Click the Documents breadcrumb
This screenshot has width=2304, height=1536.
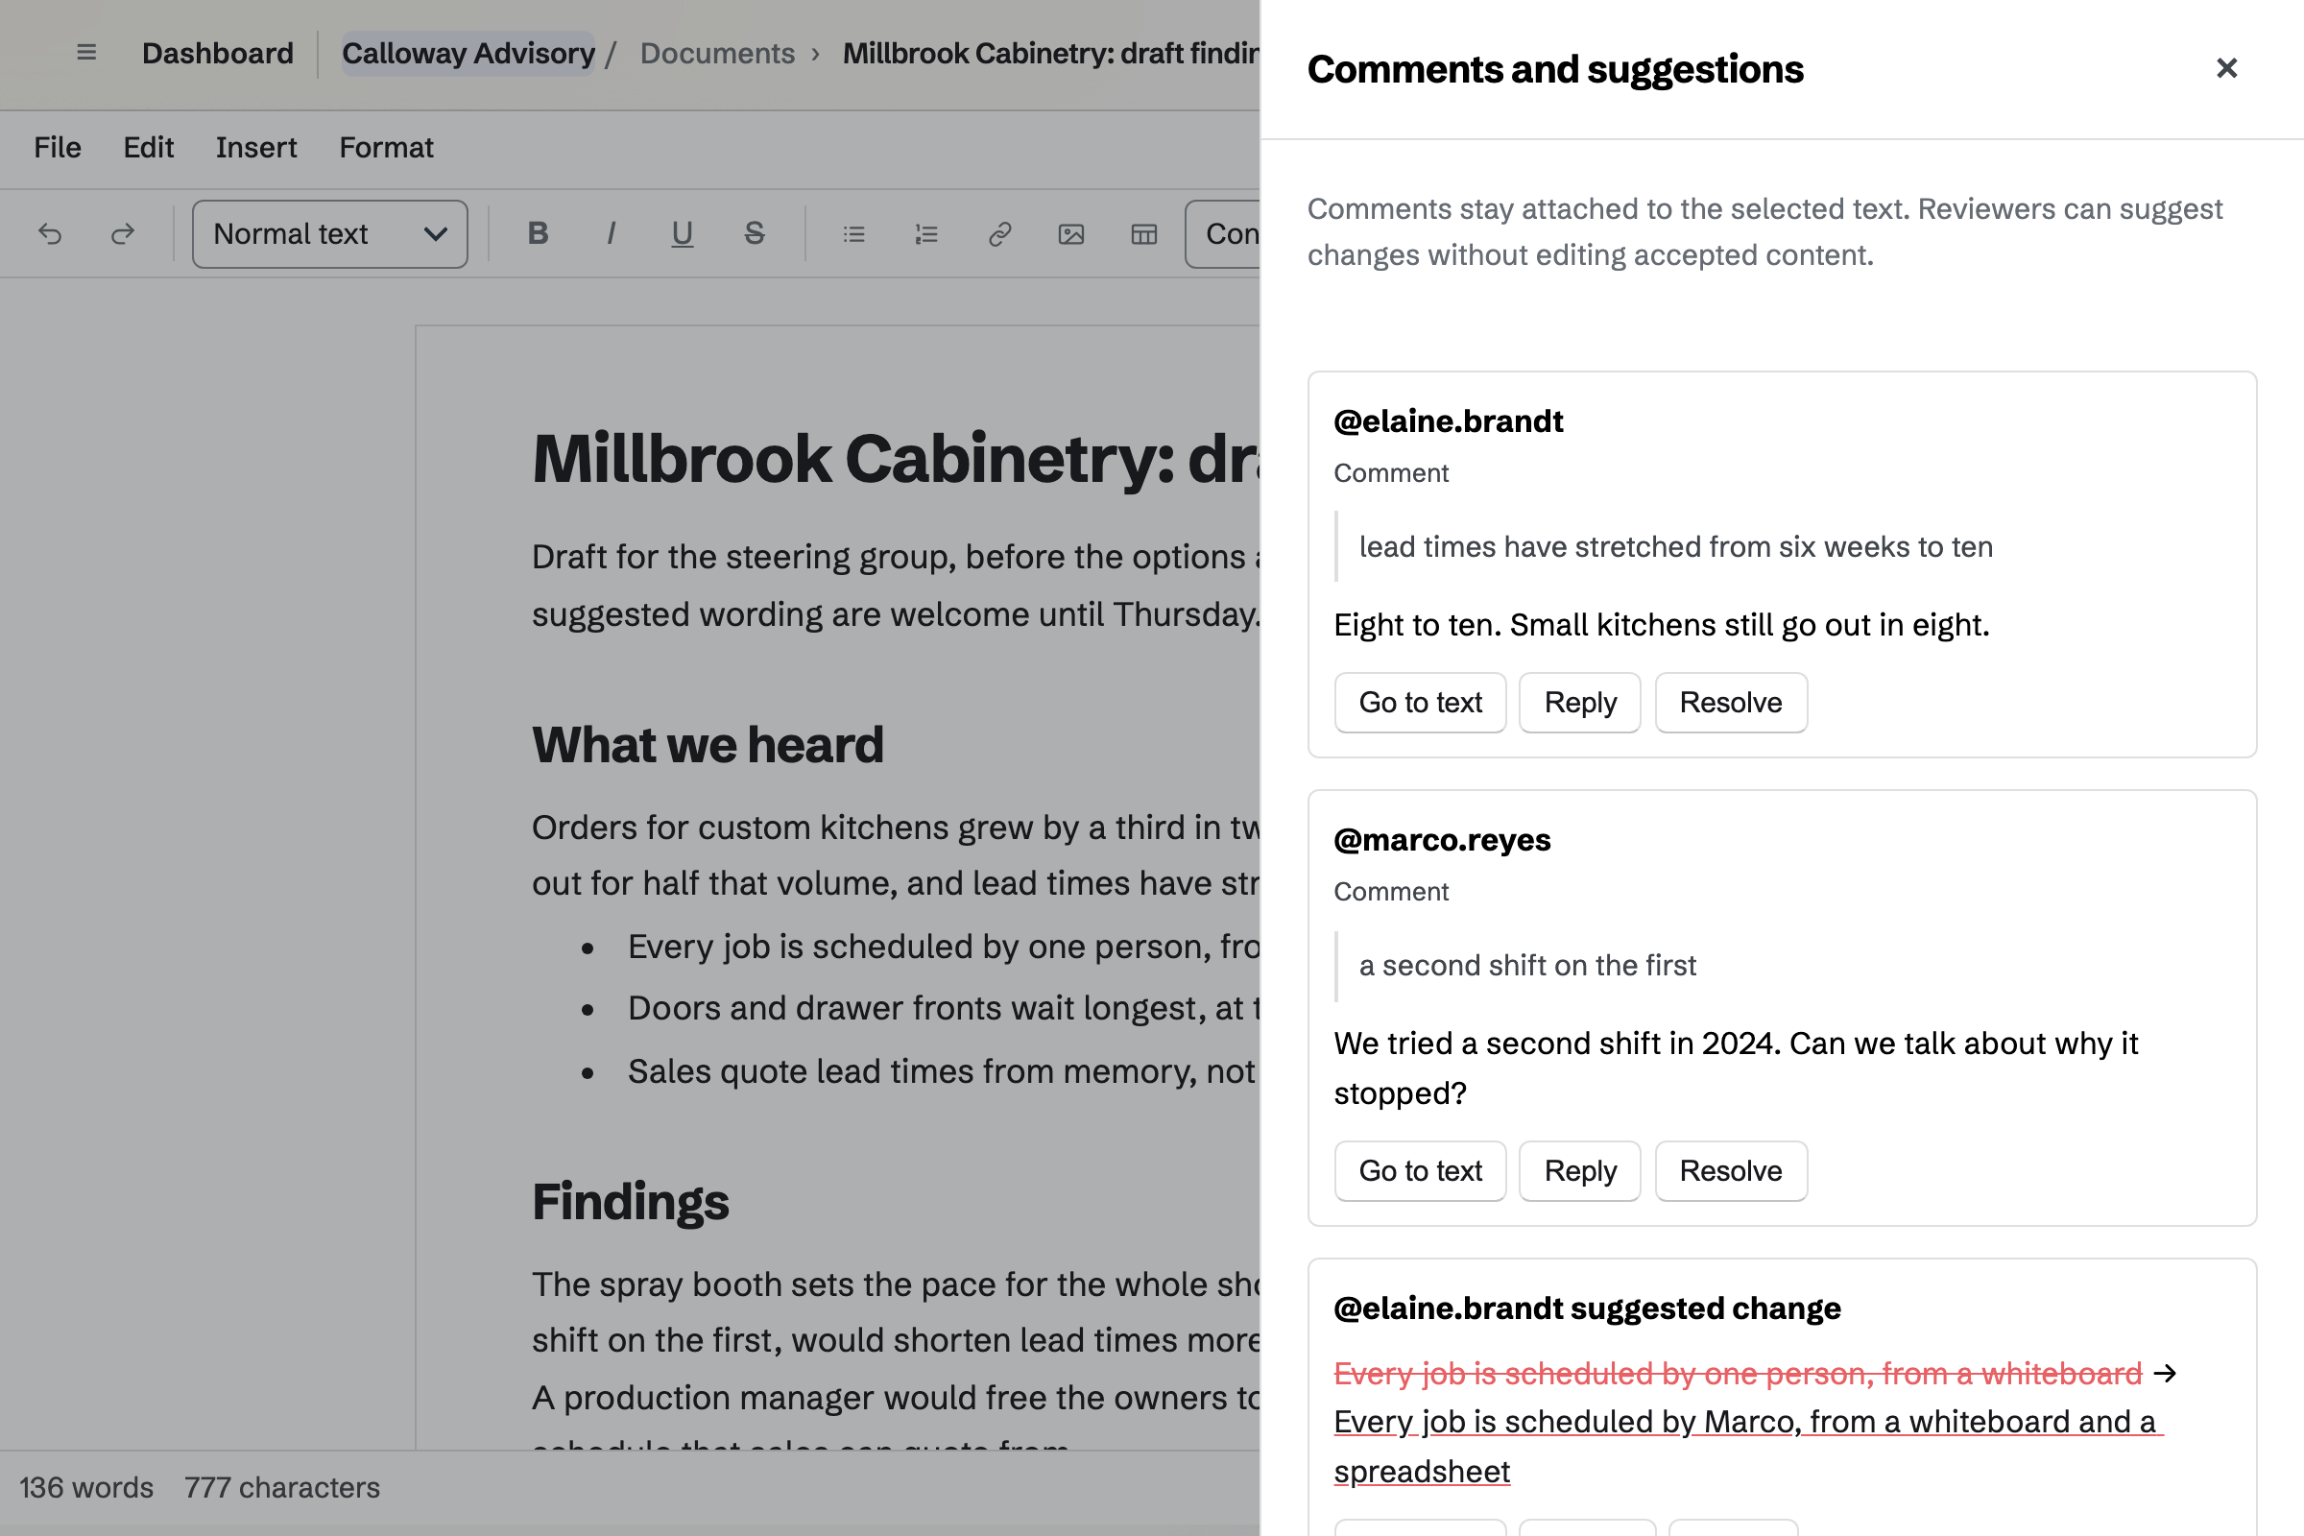[717, 53]
